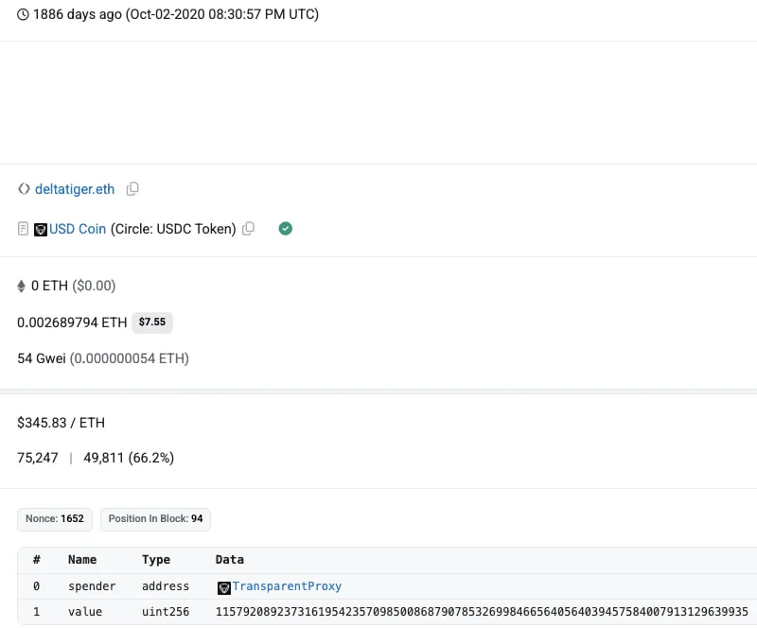Copy the deltatiger.eth address
Viewport: 757px width, 628px height.
[x=132, y=189]
